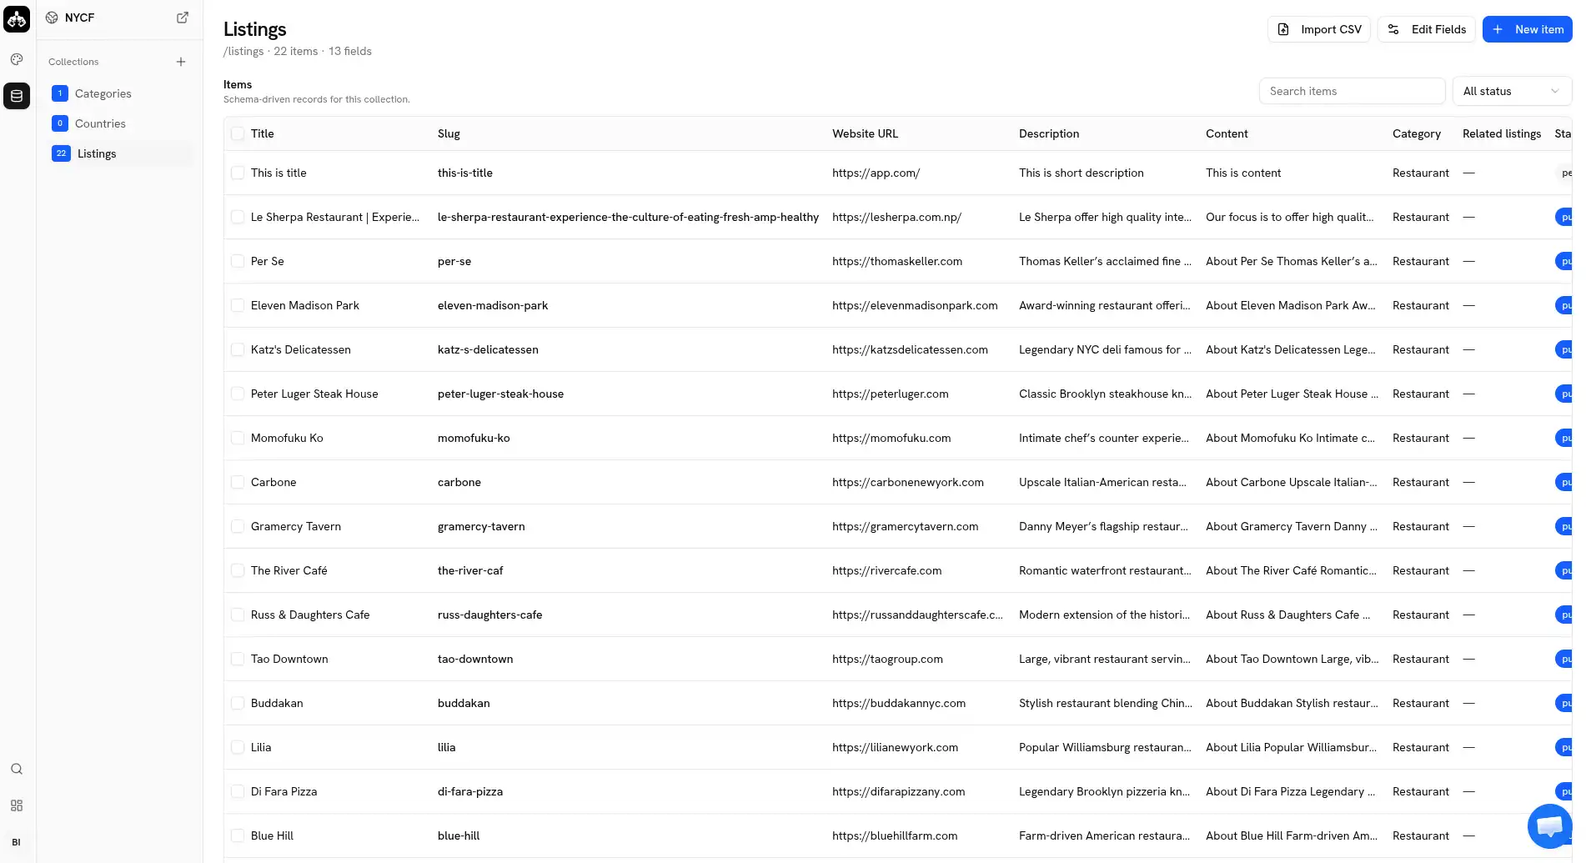Open the Gramercy Tavern title
The image size is (1586, 863).
coord(296,526)
